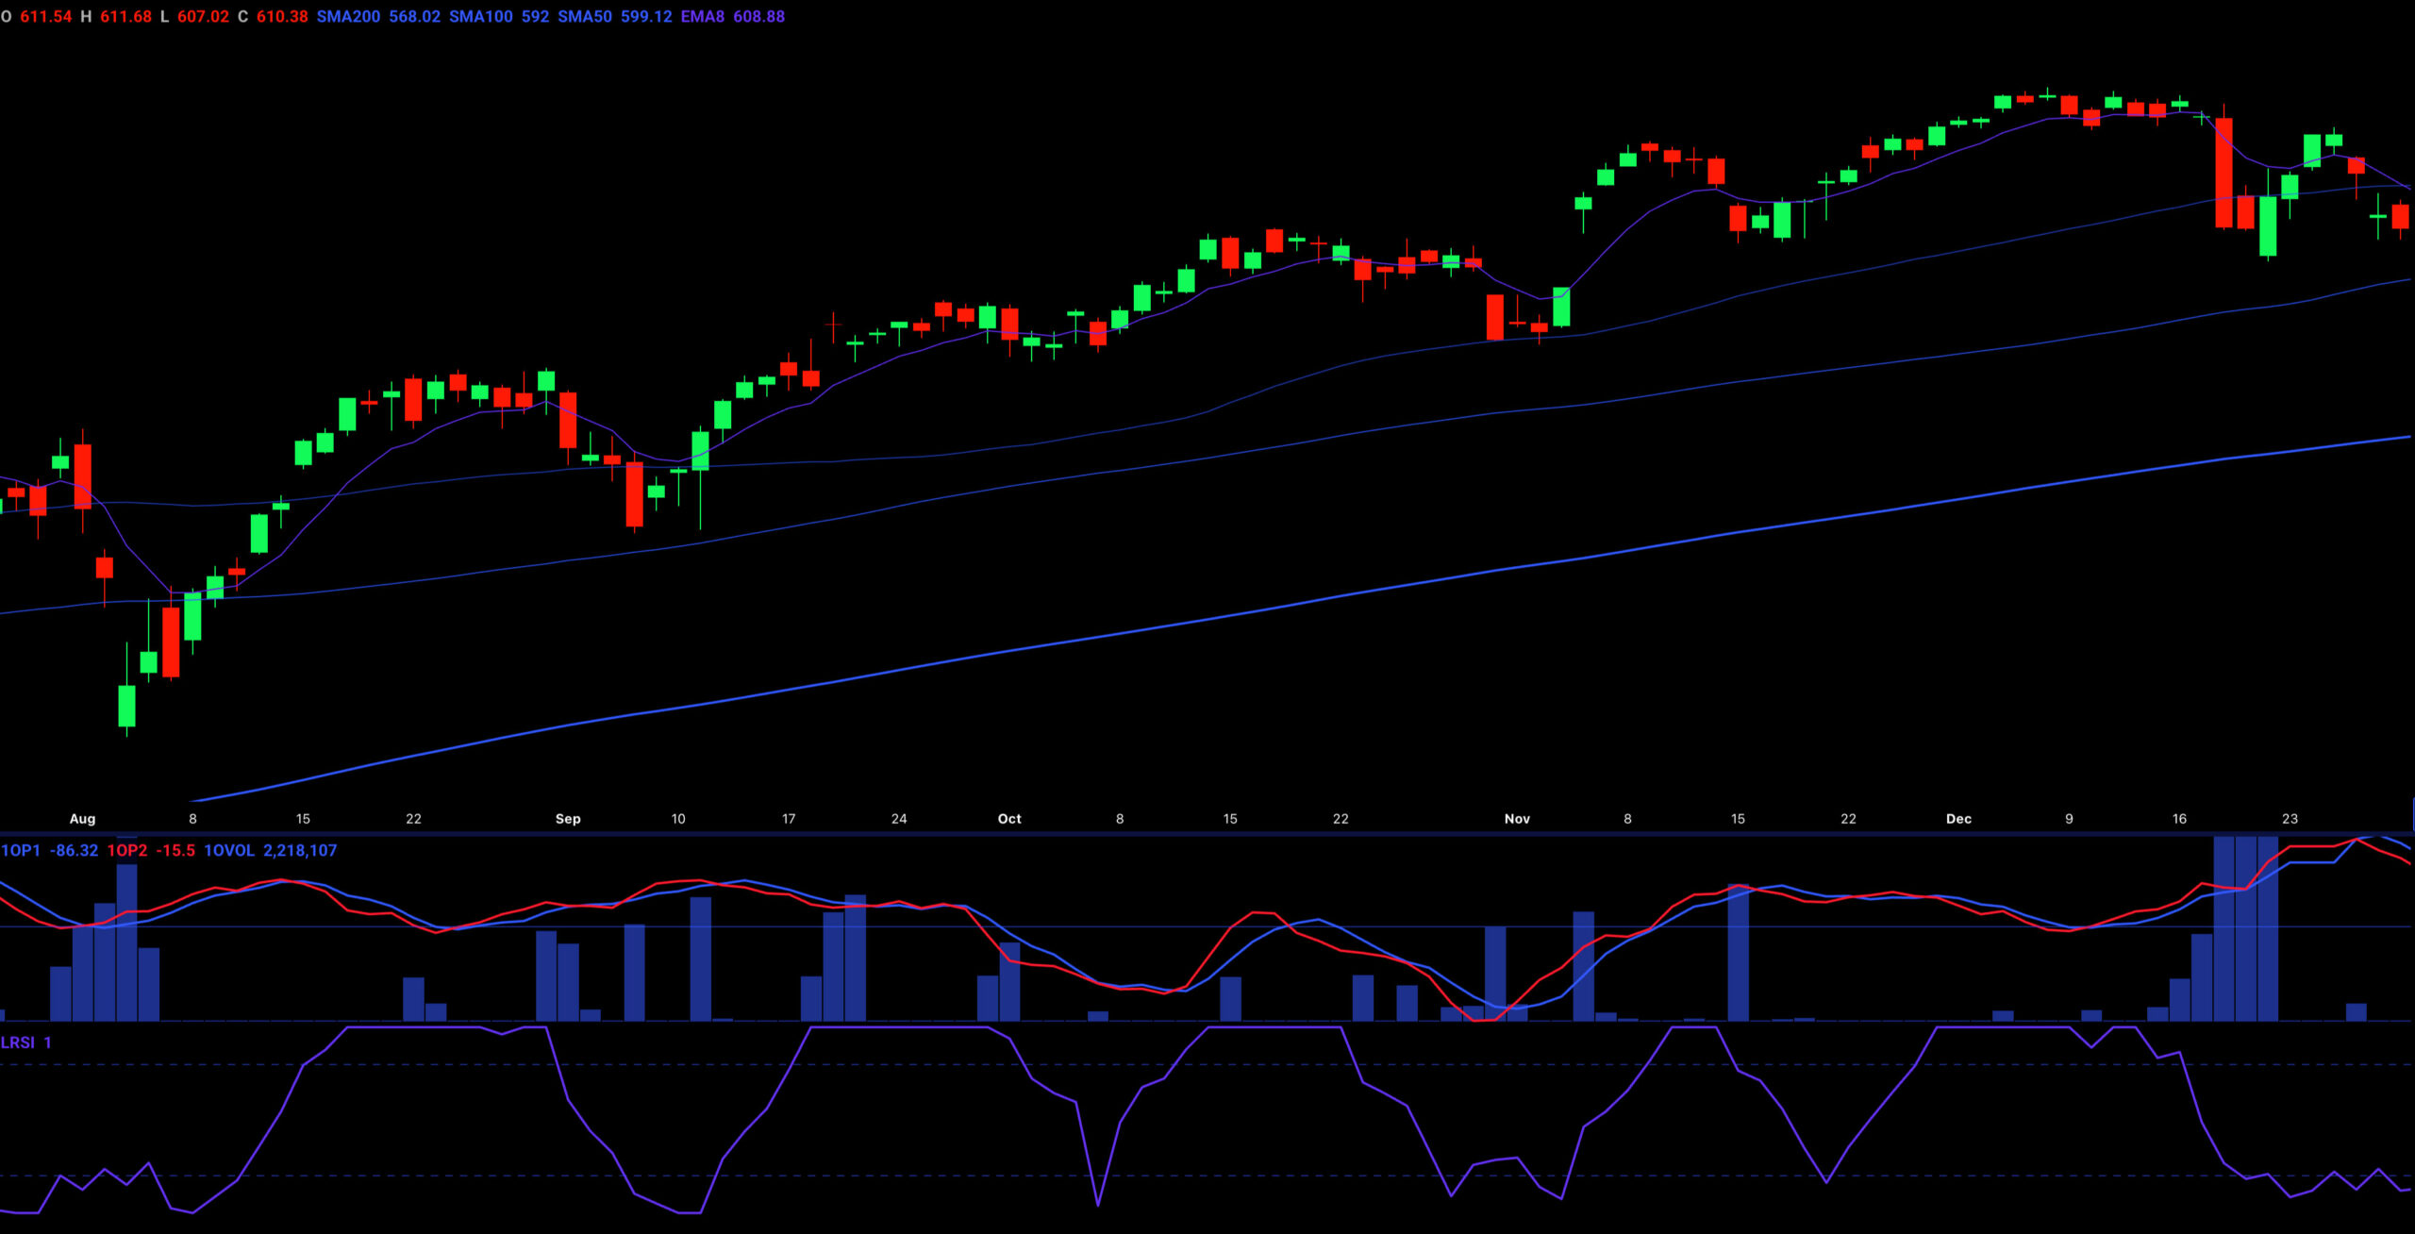
Task: Click the 17 label on date axis
Action: pos(789,819)
